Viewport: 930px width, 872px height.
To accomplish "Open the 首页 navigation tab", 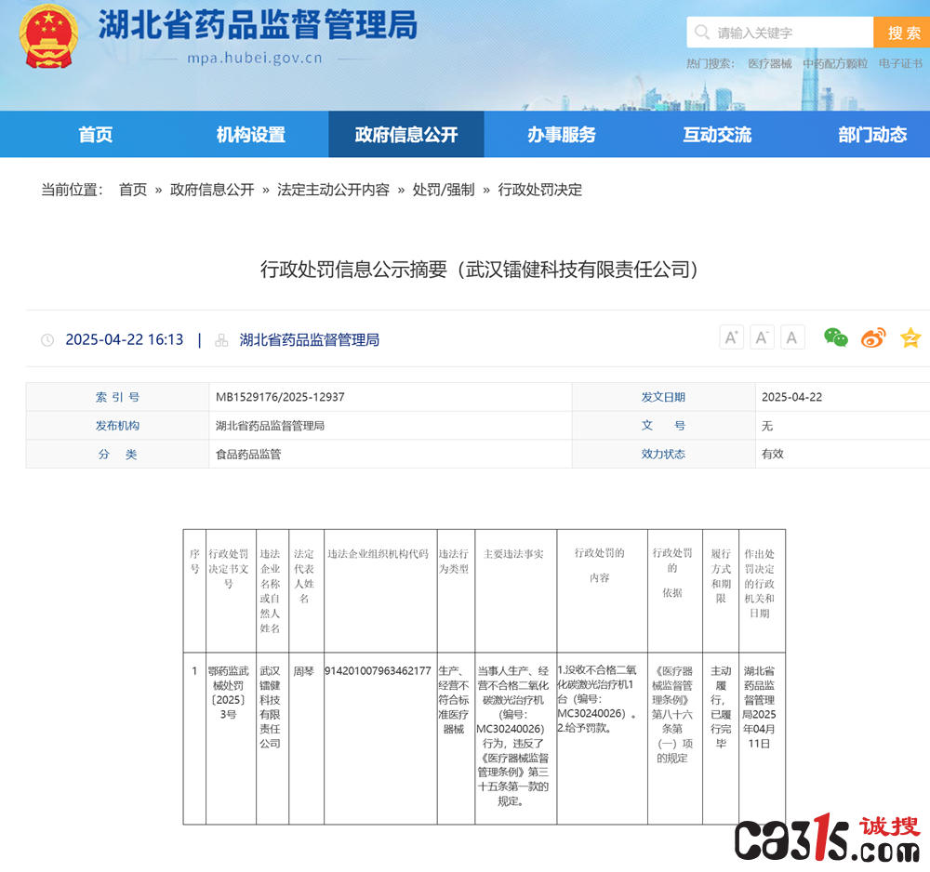I will pos(96,135).
